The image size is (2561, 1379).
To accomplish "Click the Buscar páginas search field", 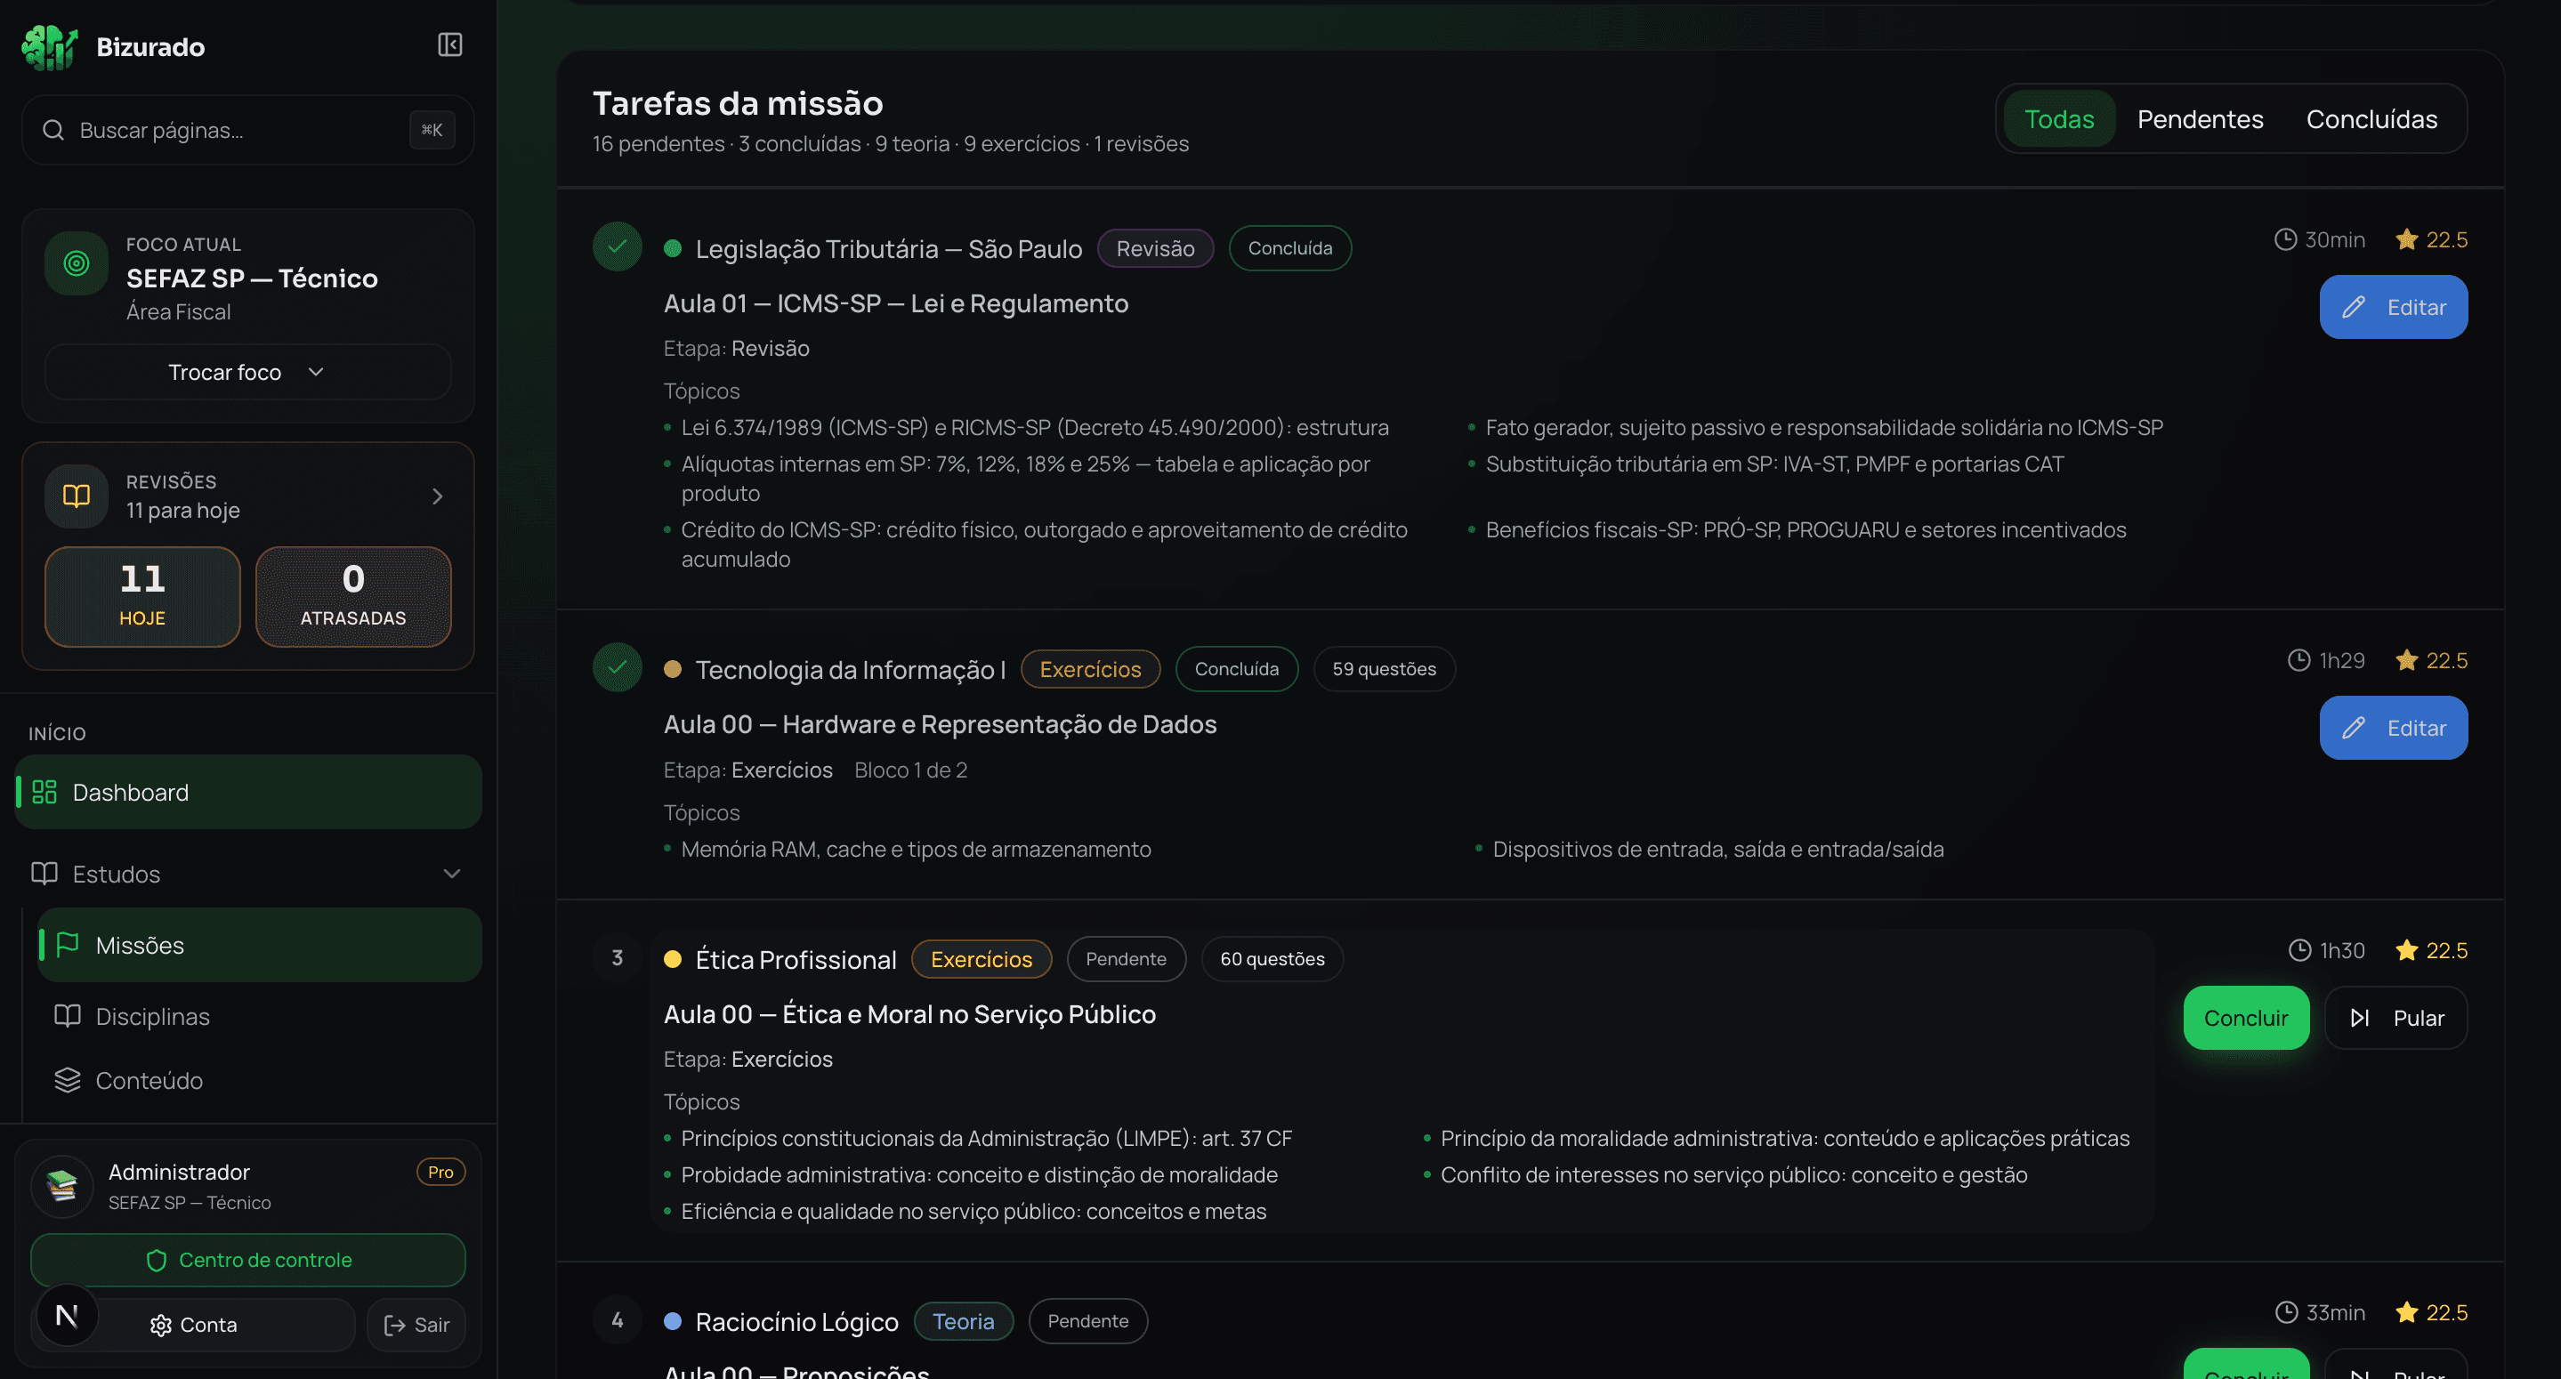I will click(x=247, y=130).
